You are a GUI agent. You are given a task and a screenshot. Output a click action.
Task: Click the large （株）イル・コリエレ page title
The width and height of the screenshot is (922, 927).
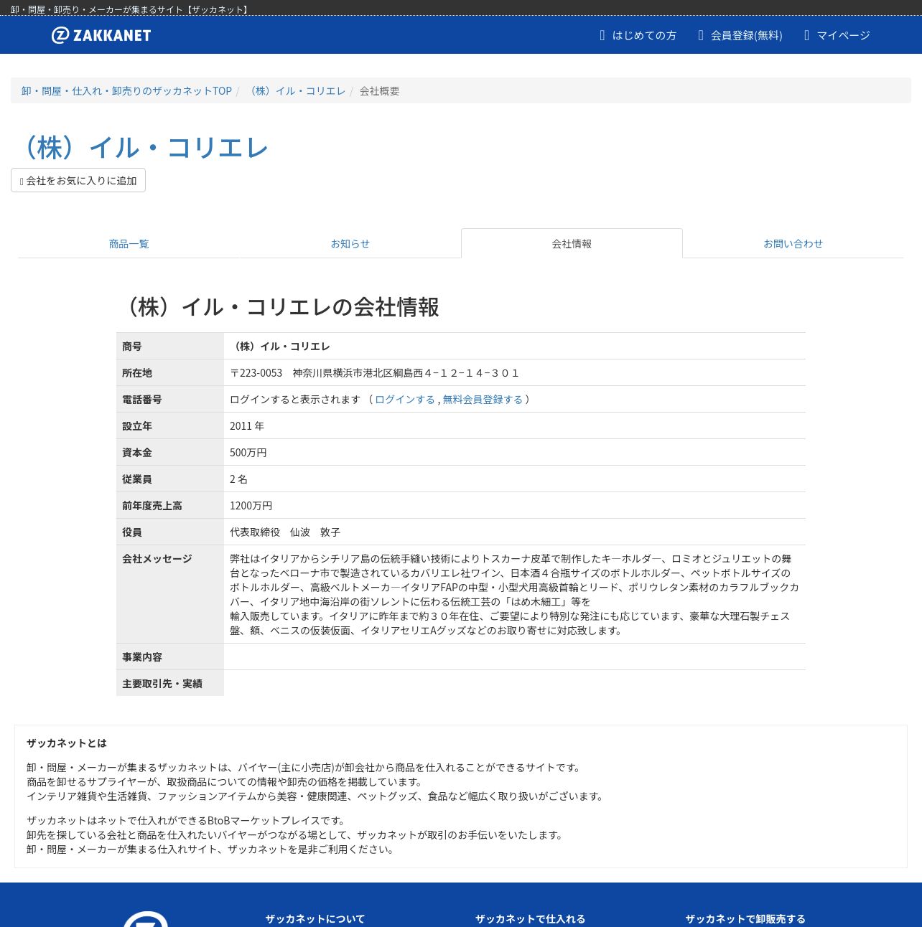coord(141,148)
